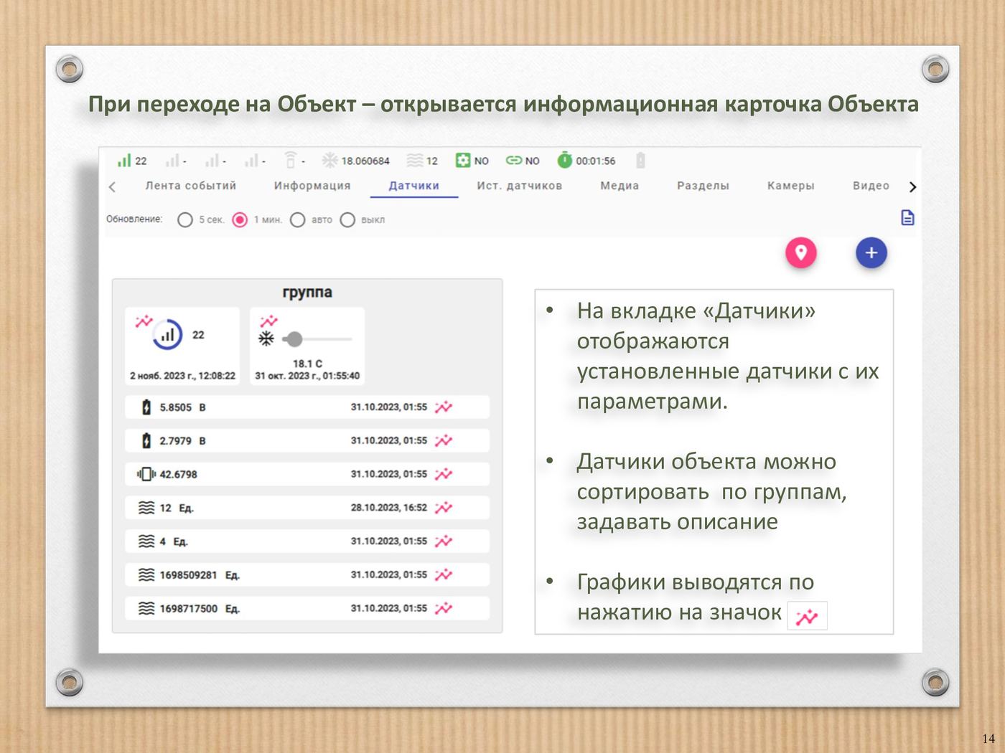This screenshot has width=1005, height=753.
Task: Switch to the Видео tab
Action: (871, 186)
